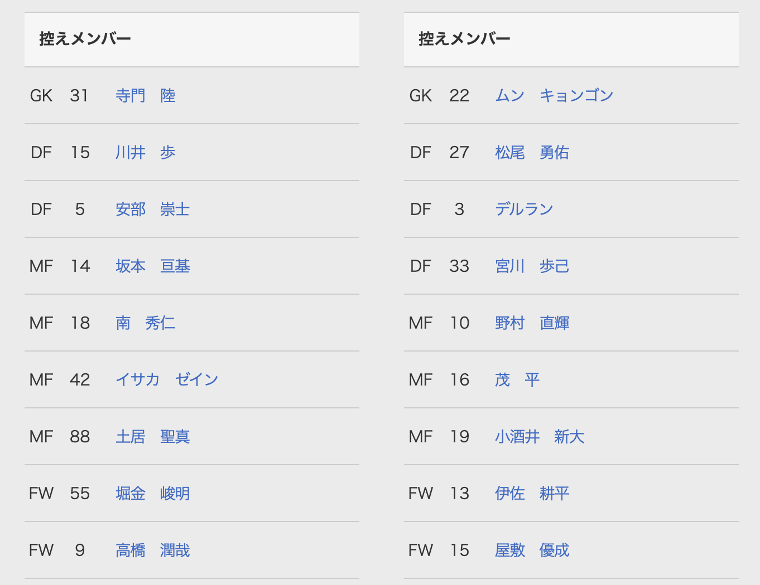
Task: Open player link 寺門 陸
Action: pos(146,96)
